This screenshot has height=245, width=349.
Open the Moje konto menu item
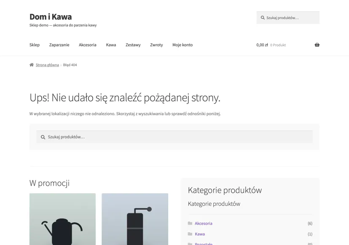pos(183,45)
